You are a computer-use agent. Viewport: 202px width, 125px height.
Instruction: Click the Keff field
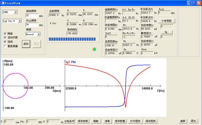pos(111,37)
